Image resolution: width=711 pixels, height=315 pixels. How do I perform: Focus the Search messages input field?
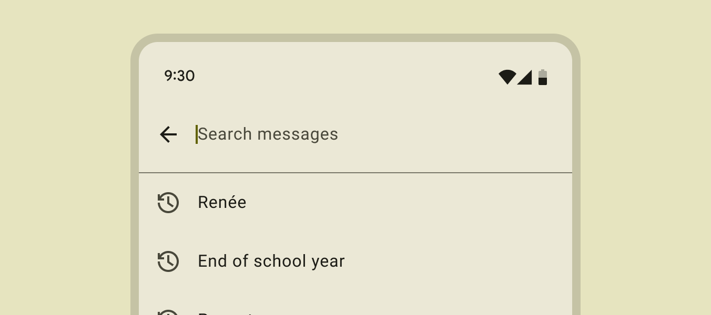(x=368, y=134)
